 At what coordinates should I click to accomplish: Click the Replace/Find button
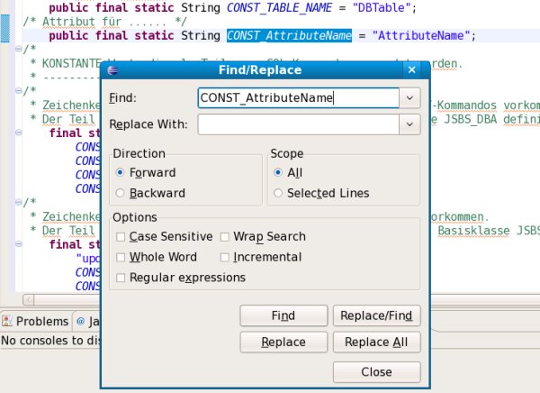pos(376,315)
